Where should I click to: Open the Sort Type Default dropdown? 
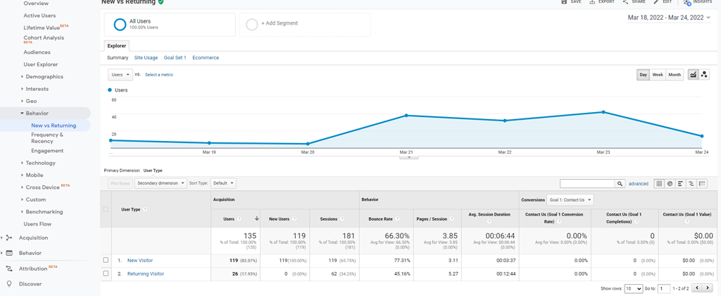222,183
